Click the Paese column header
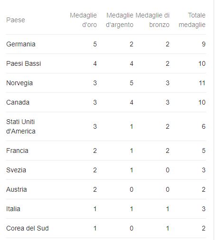Image resolution: width=215 pixels, height=240 pixels. 16,20
